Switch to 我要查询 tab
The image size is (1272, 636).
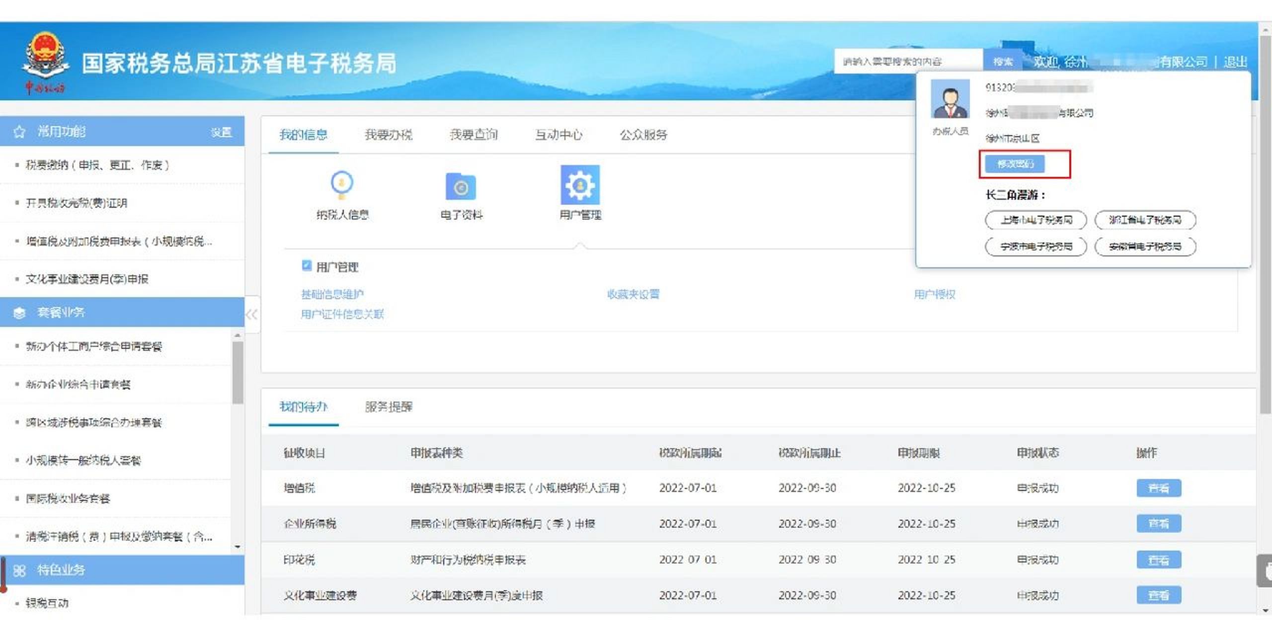click(x=474, y=135)
